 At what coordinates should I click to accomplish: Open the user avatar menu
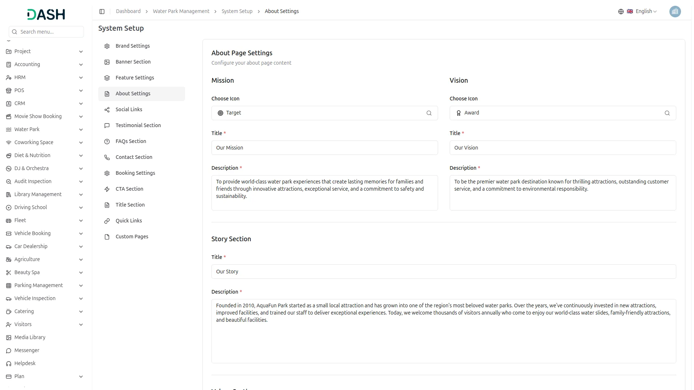tap(675, 12)
